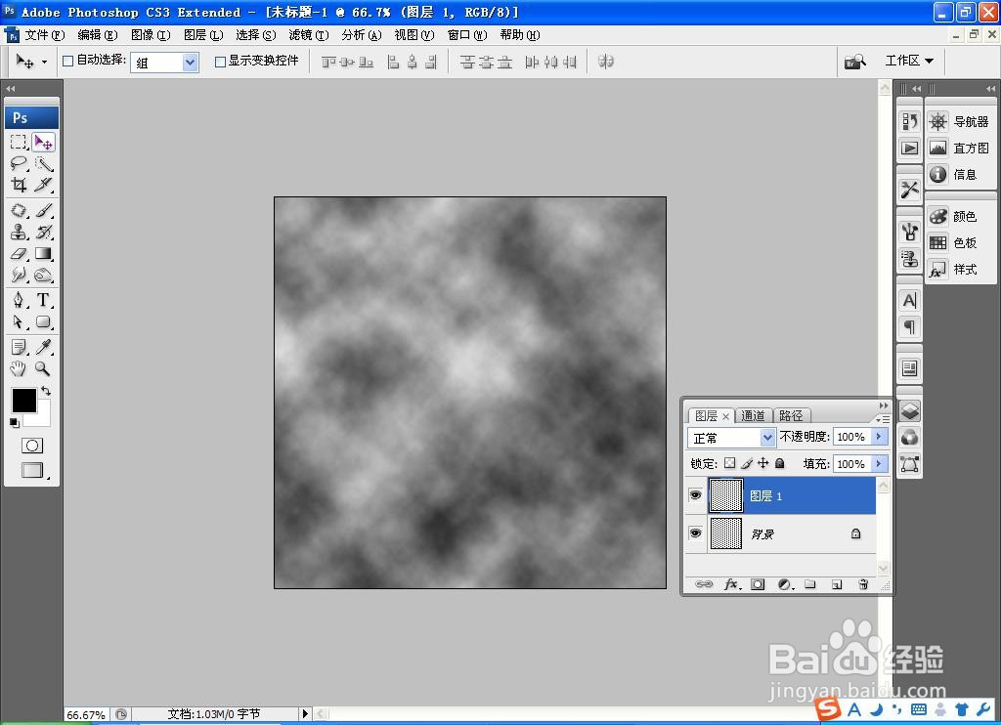This screenshot has width=1001, height=725.
Task: Select the Hand tool
Action: click(19, 368)
